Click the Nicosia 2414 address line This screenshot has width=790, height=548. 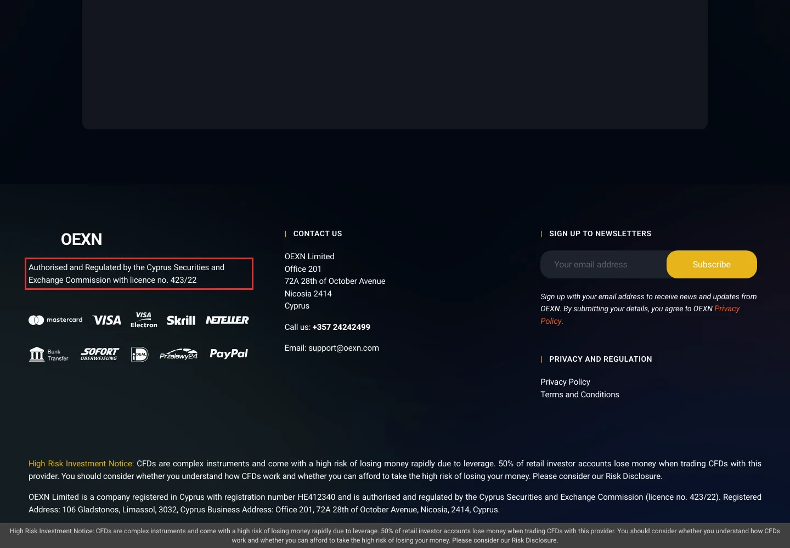tap(308, 294)
